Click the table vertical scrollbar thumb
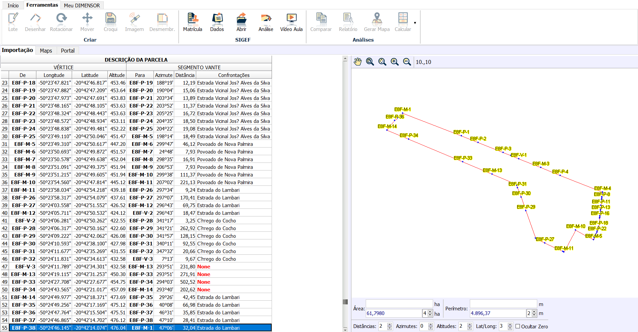The image size is (638, 332). pyautogui.click(x=345, y=302)
